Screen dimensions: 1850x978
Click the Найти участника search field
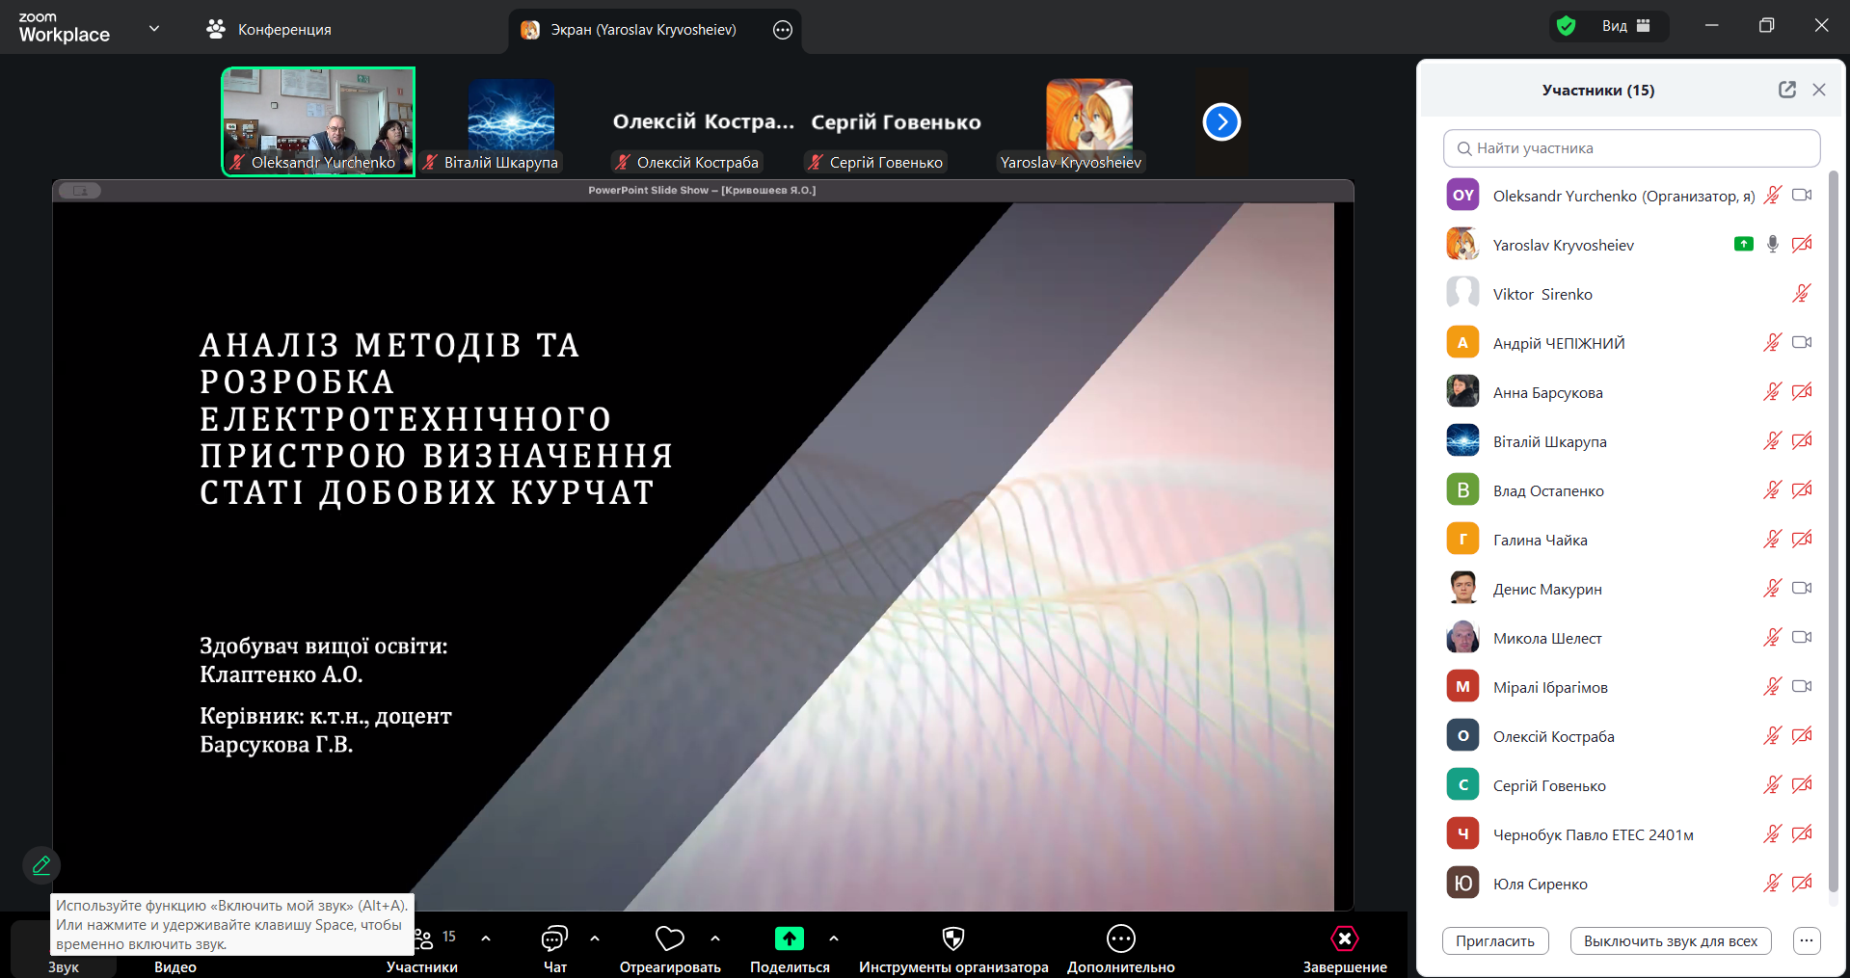(1631, 148)
